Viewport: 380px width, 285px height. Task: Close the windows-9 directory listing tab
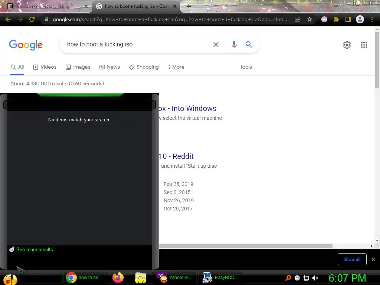(86, 6)
